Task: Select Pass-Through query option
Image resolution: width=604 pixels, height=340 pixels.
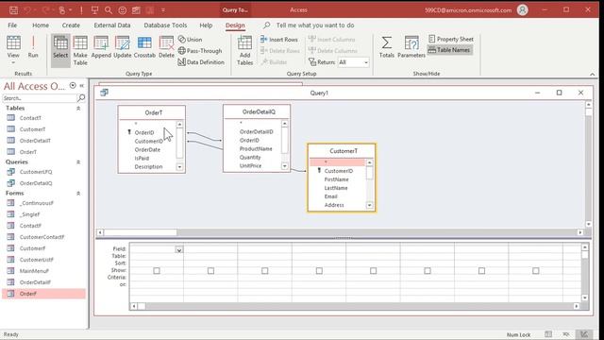Action: pos(200,50)
